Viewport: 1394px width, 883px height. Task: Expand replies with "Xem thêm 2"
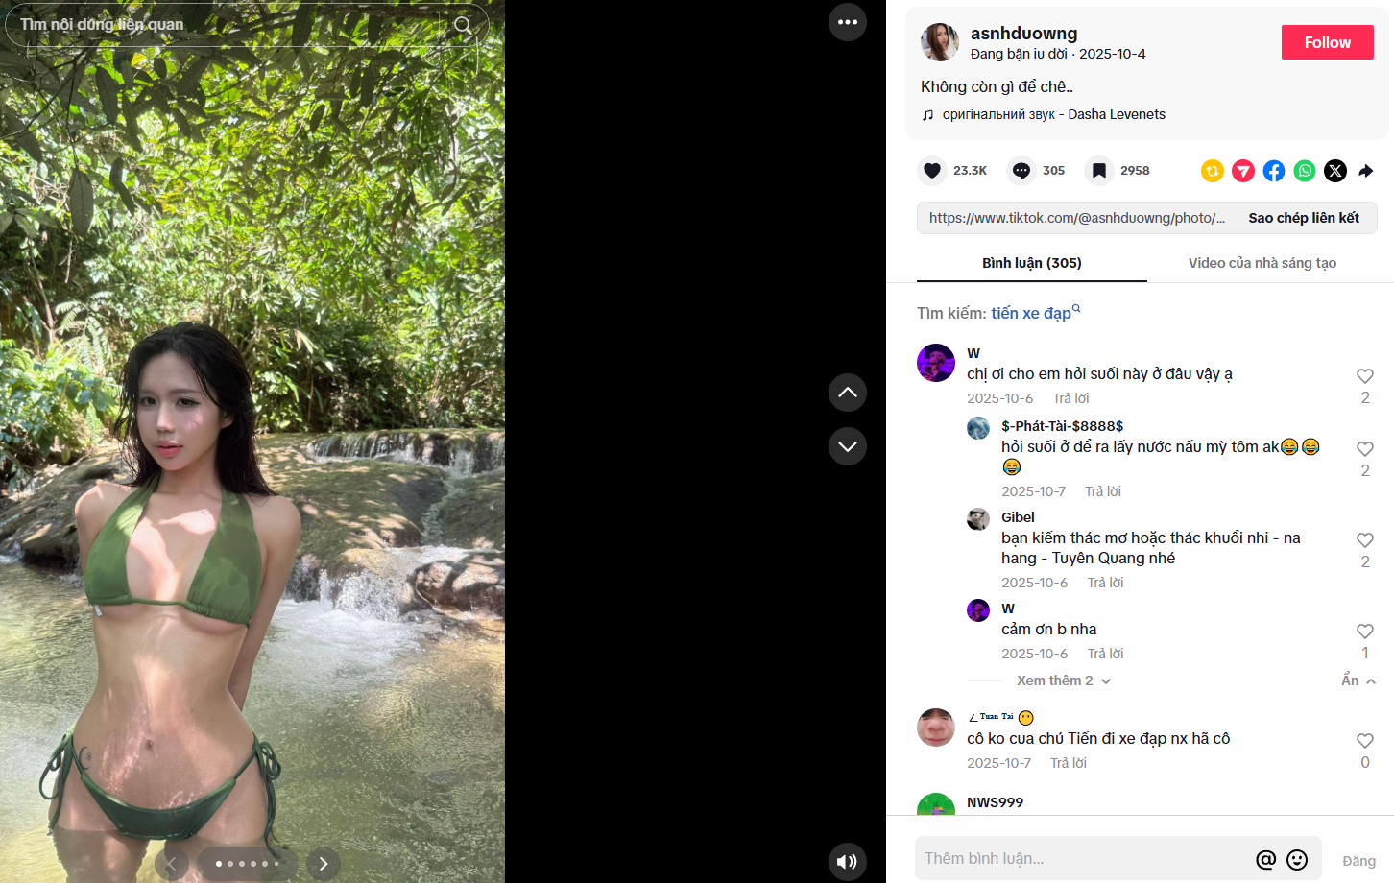click(x=1063, y=680)
